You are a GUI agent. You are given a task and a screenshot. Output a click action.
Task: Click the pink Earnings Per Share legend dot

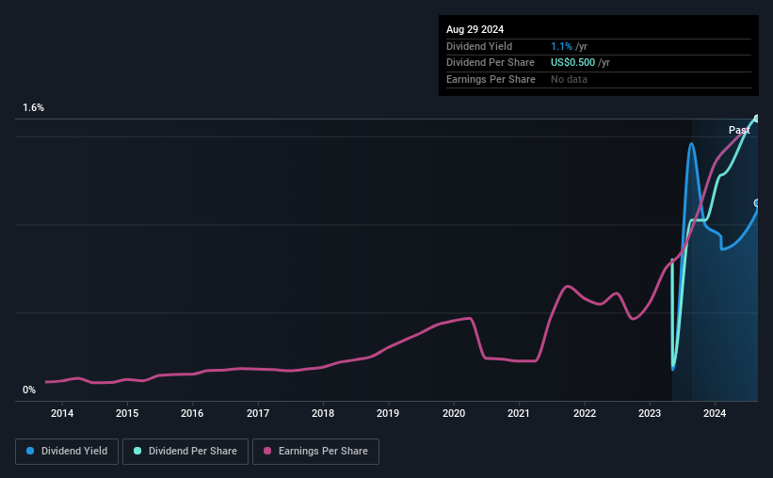tap(267, 451)
